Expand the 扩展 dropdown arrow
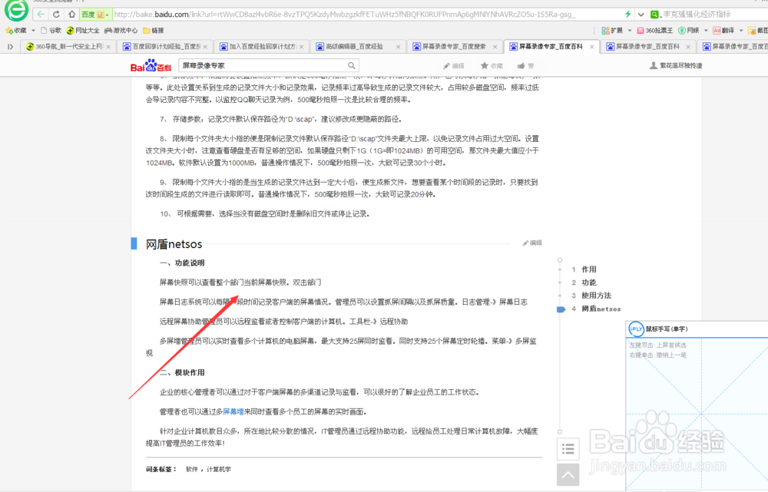Viewport: 768px width, 492px height. [630, 31]
